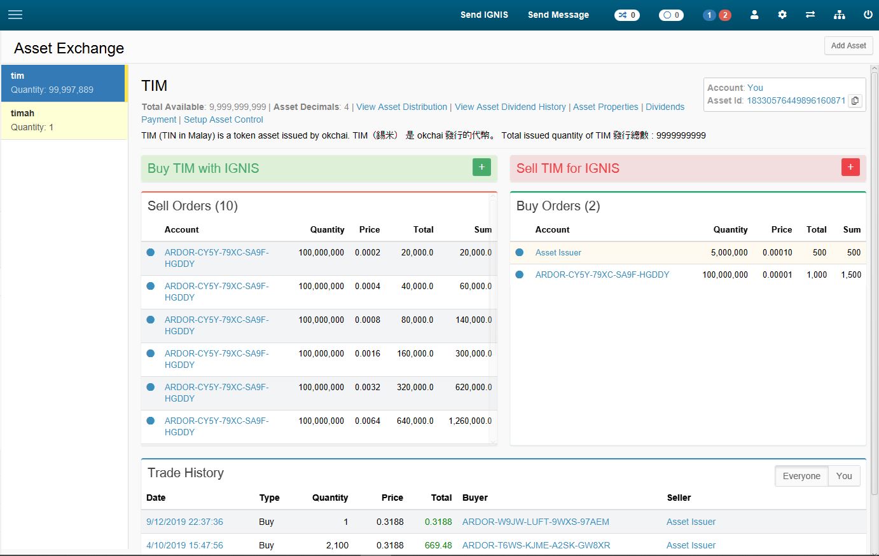Open the network hierarchy icon in header
879x556 pixels.
point(840,15)
